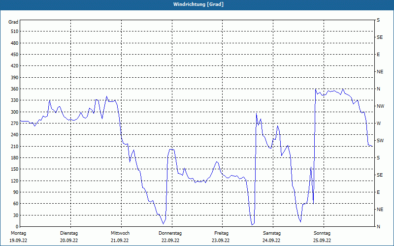Click the 'Montag' day label
This screenshot has width=394, height=246.
18,233
